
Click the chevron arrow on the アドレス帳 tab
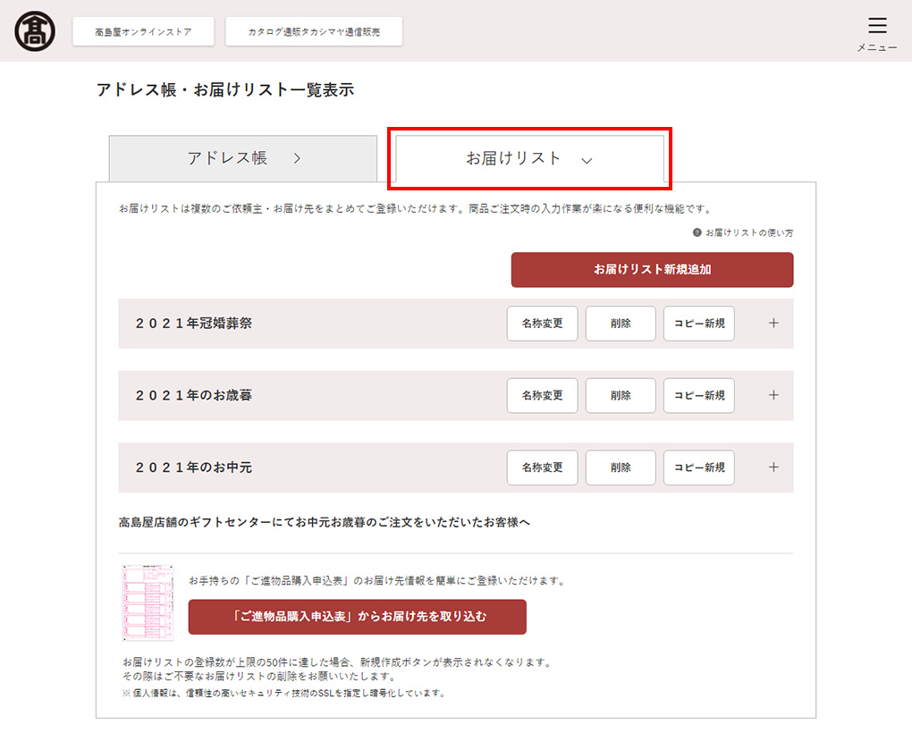coord(297,158)
